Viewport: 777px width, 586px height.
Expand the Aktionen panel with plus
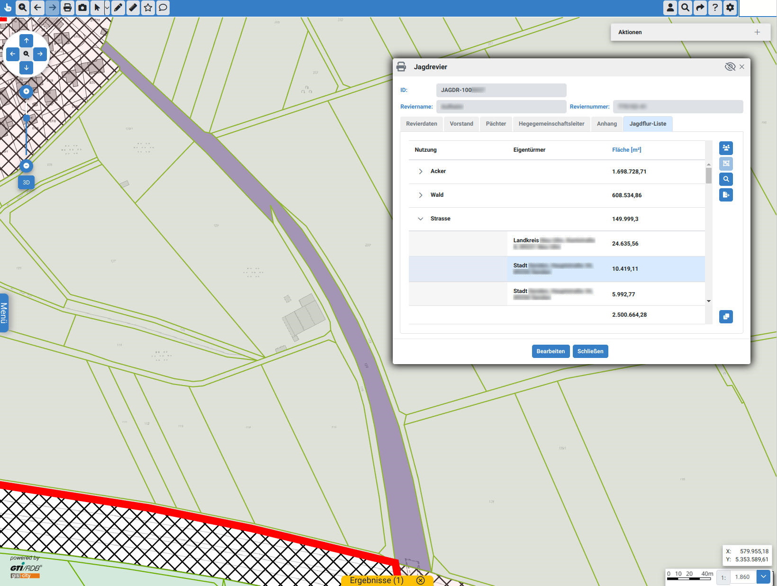[757, 32]
